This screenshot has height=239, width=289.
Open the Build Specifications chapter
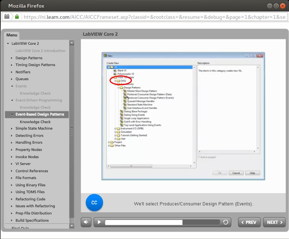tap(32, 220)
